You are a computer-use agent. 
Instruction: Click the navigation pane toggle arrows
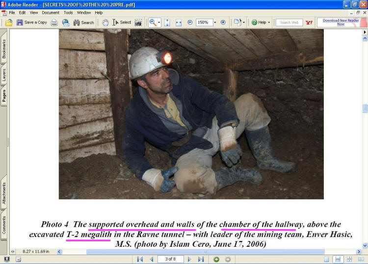[13, 252]
